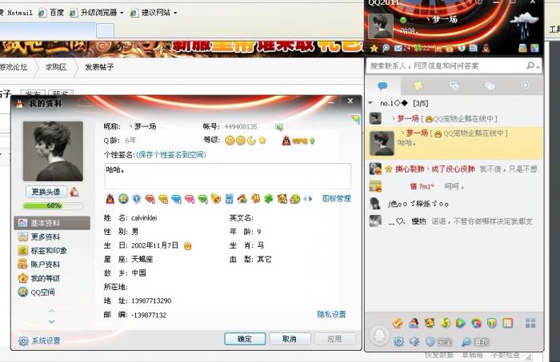Click the VIP6 membership badge icon
This screenshot has width=560, height=362.
click(x=299, y=141)
